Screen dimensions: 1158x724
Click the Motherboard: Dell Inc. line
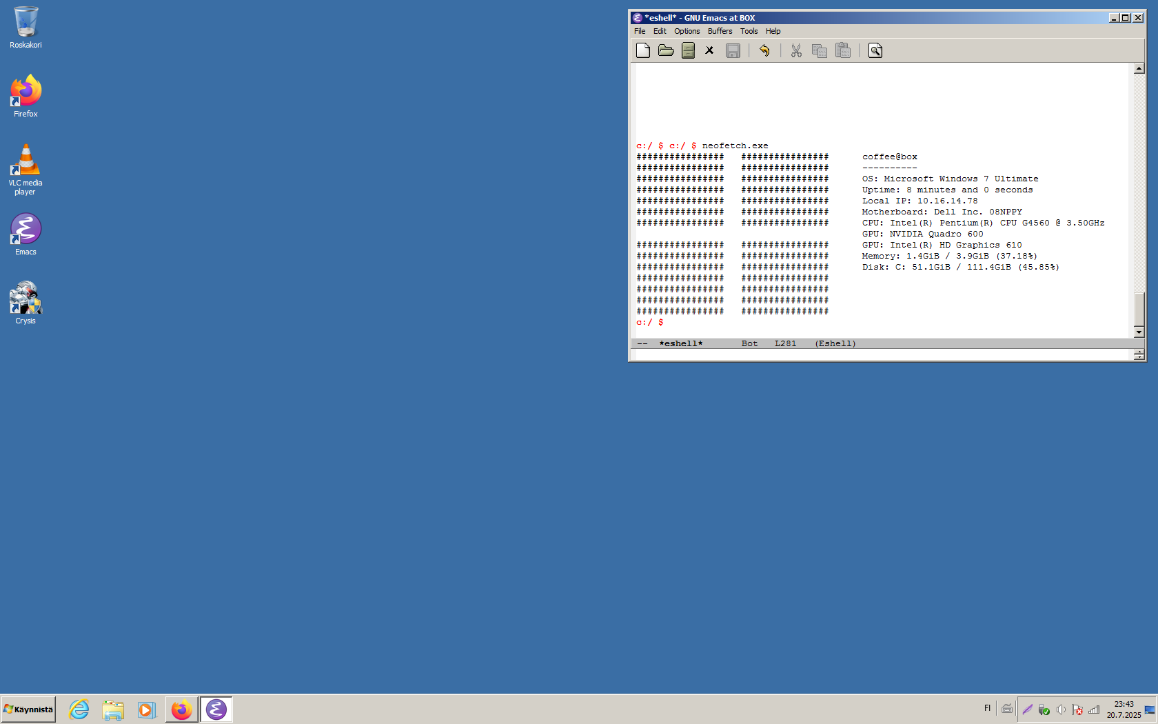coord(942,212)
